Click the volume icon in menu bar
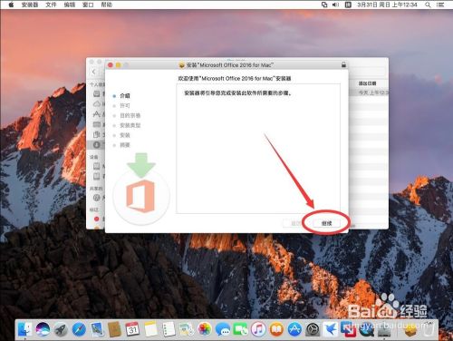Viewport: 453px width, 341px height. [335, 5]
